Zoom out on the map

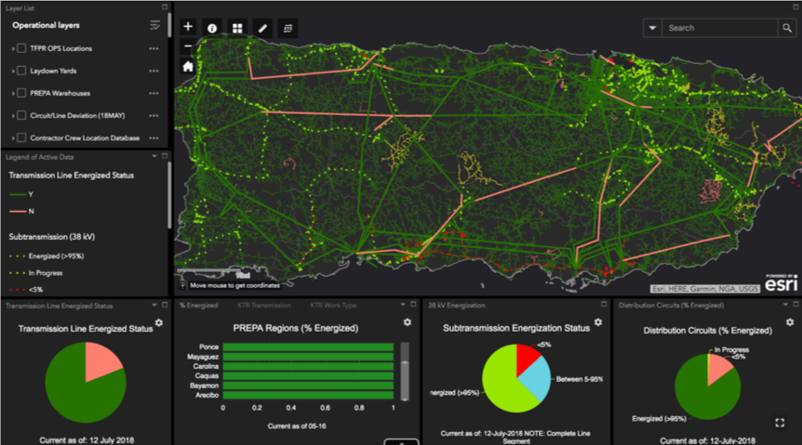(188, 46)
